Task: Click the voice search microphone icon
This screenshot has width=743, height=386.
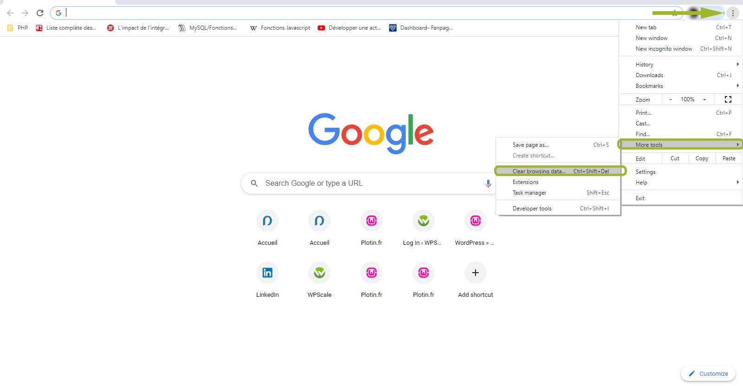Action: point(488,183)
